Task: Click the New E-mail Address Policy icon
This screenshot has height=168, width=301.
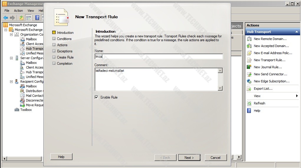Action: [249, 53]
